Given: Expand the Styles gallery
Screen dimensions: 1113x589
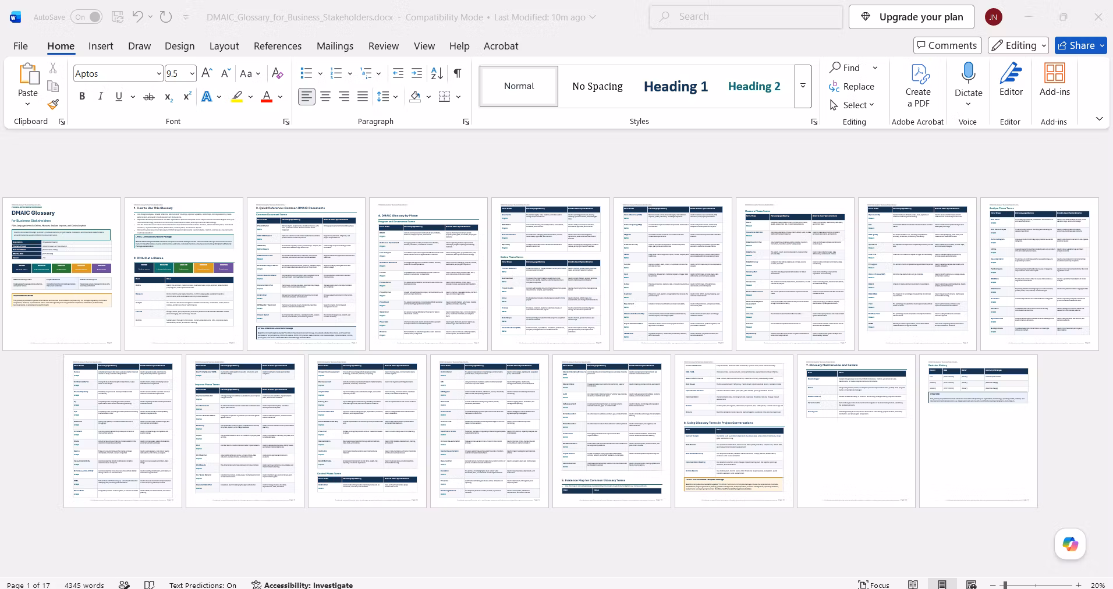Looking at the screenshot, I should coord(803,86).
